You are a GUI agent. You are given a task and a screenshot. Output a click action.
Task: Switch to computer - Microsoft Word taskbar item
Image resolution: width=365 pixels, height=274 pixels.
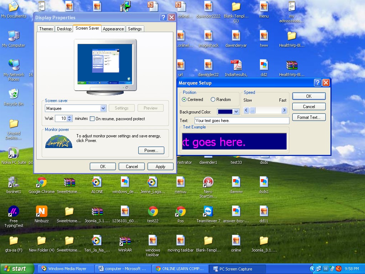(x=123, y=269)
